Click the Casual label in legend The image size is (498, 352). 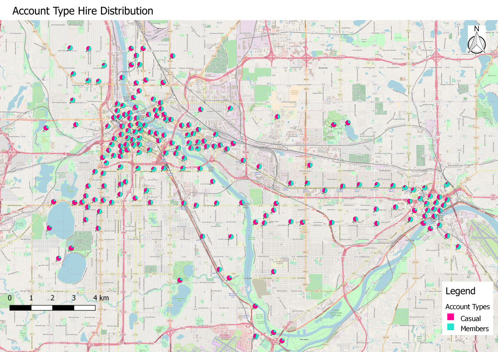pos(470,318)
